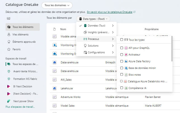180x113 pixels.
Task: Select the Processus menu entry
Action: [x=96, y=39]
